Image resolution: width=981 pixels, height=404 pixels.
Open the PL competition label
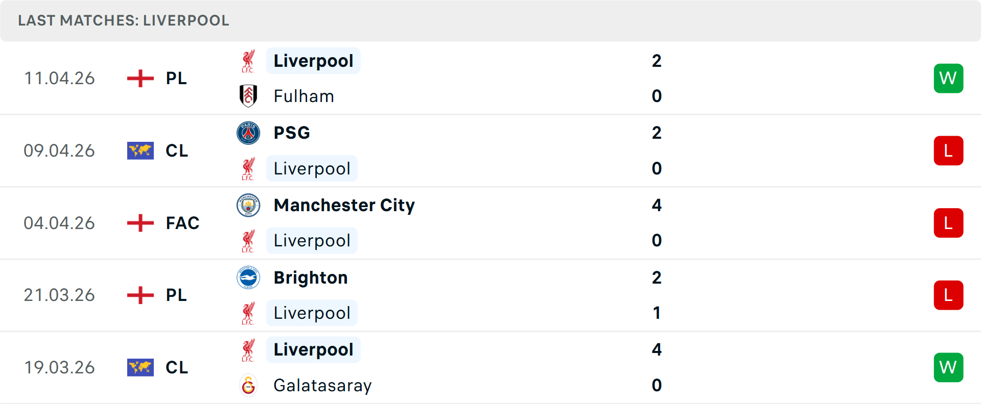pyautogui.click(x=175, y=78)
